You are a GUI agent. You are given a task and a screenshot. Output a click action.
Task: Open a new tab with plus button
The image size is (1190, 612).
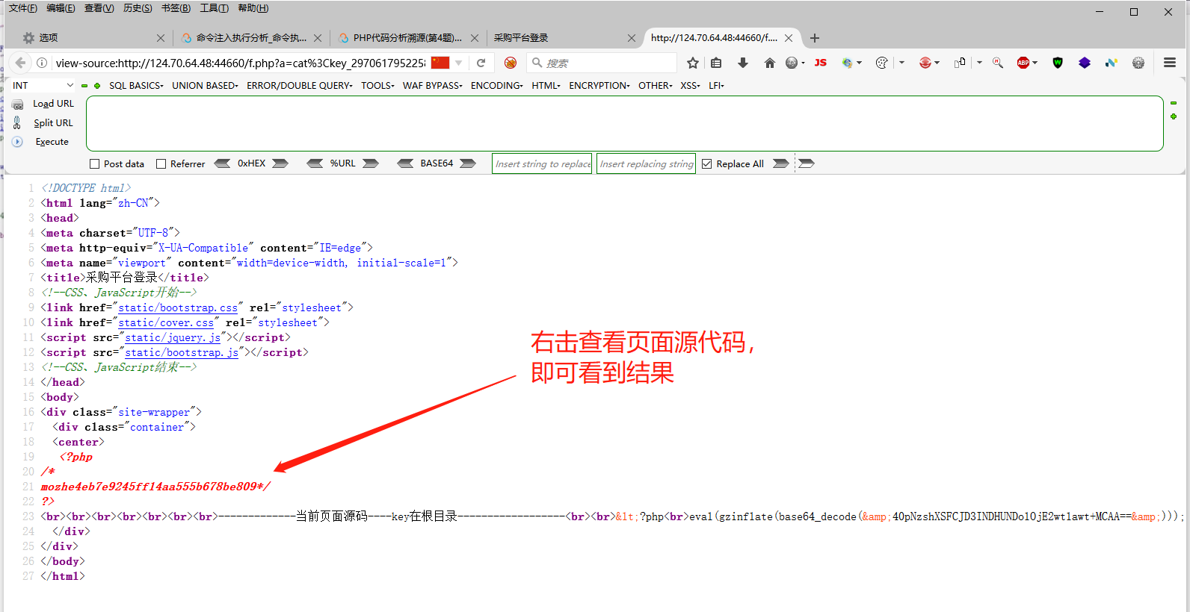(x=815, y=38)
